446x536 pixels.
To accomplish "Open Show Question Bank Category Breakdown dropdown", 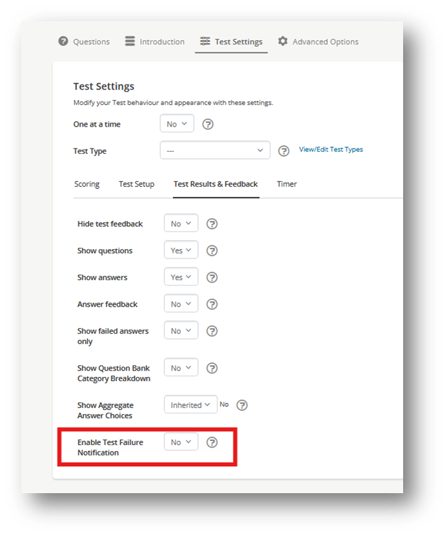I will coord(181,368).
